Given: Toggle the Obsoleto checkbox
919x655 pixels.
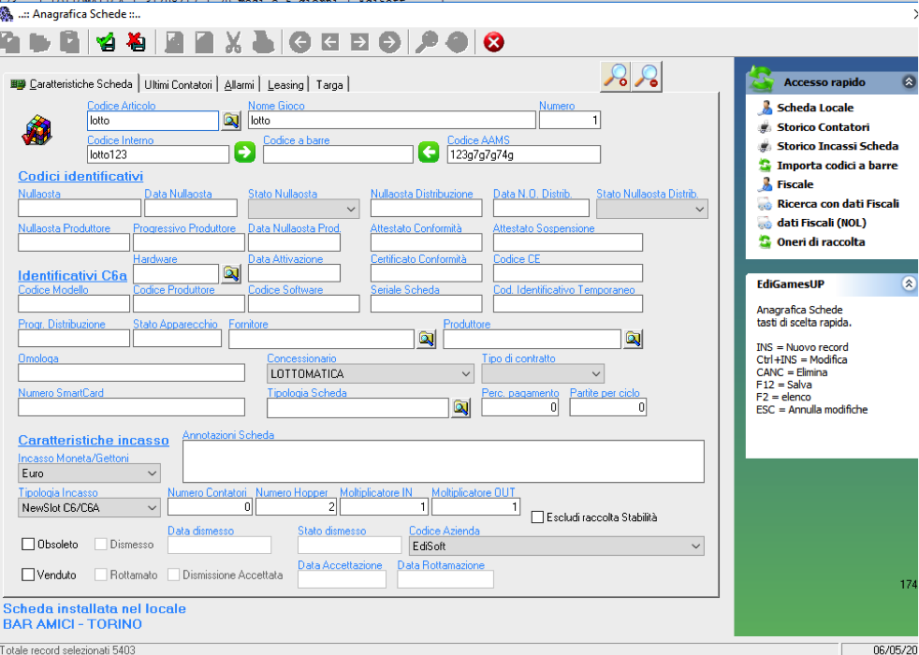Looking at the screenshot, I should tap(28, 545).
